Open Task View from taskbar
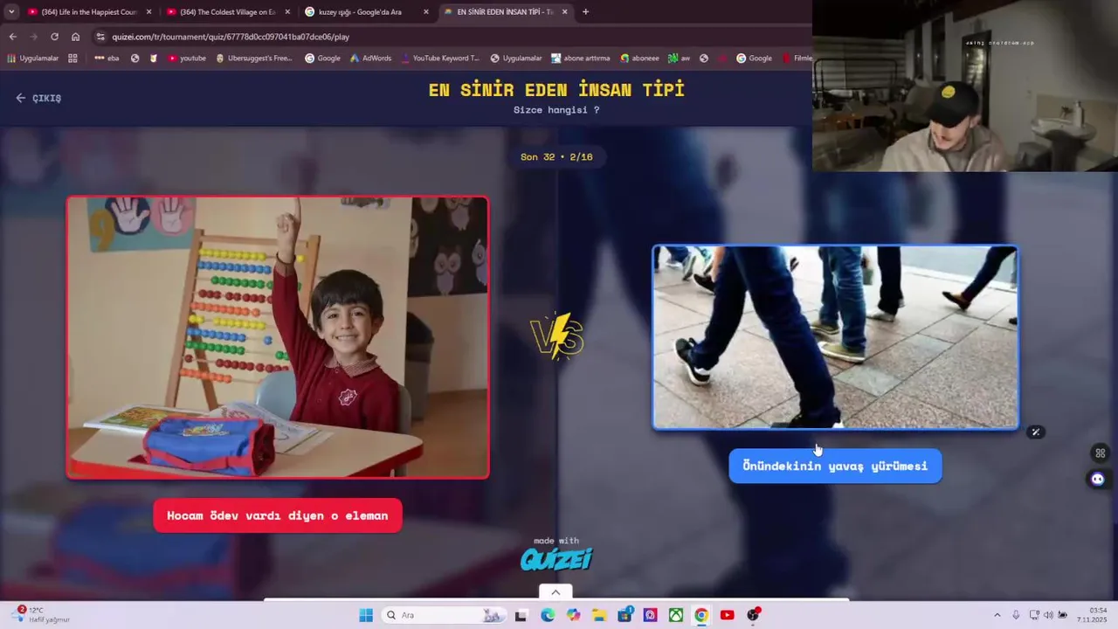This screenshot has height=629, width=1118. [521, 615]
